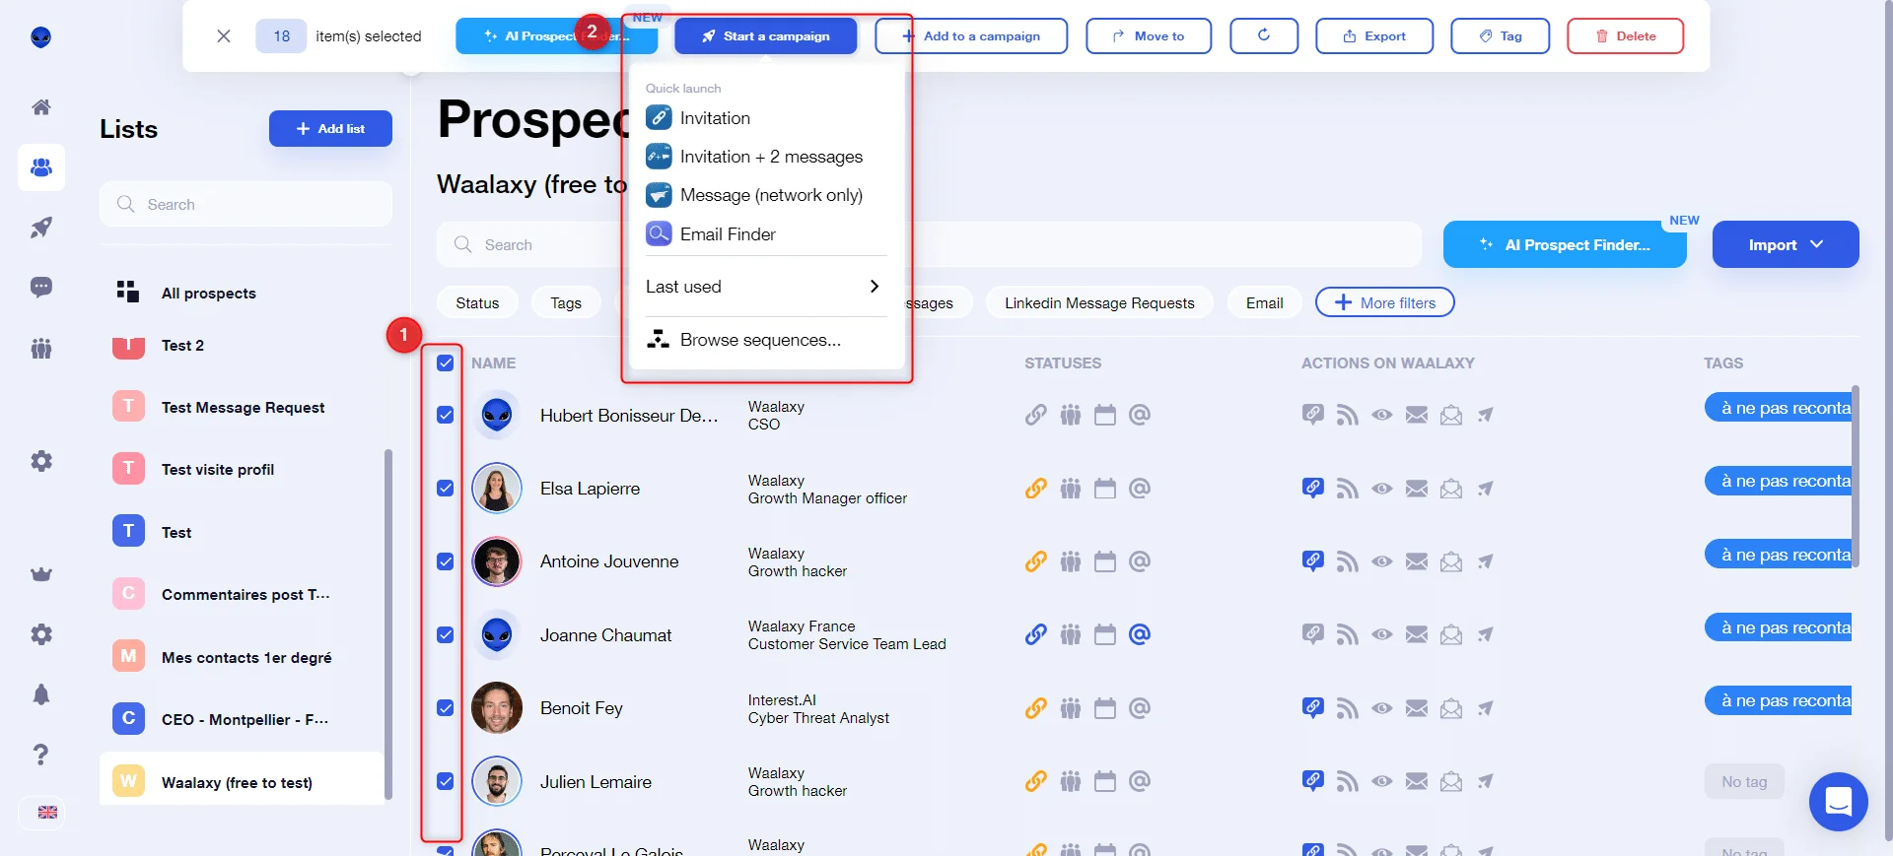Open Messages chat icon in sidebar
This screenshot has height=856, width=1893.
pyautogui.click(x=40, y=288)
